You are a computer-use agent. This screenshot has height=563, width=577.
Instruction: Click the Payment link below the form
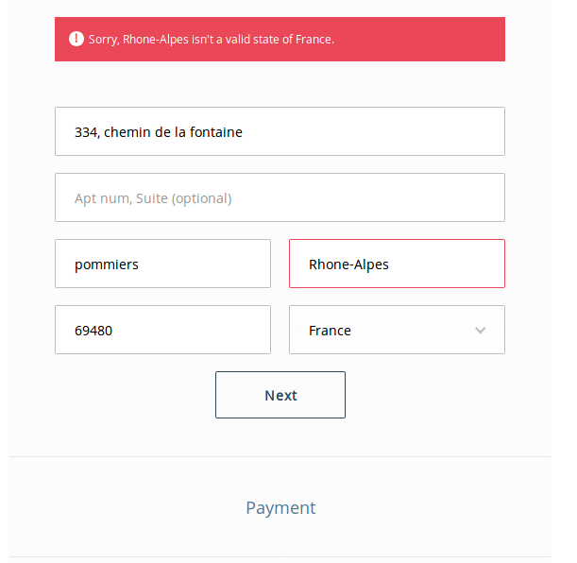[280, 507]
